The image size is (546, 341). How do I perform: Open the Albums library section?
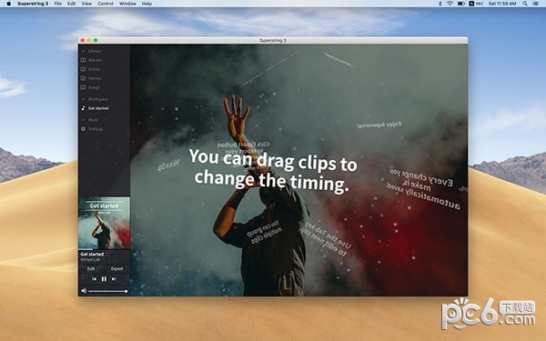[92, 60]
